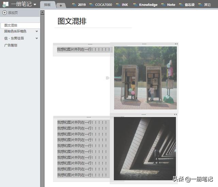218x187 pixels.
Task: Select the 排版 section tab
Action: click(x=47, y=5)
